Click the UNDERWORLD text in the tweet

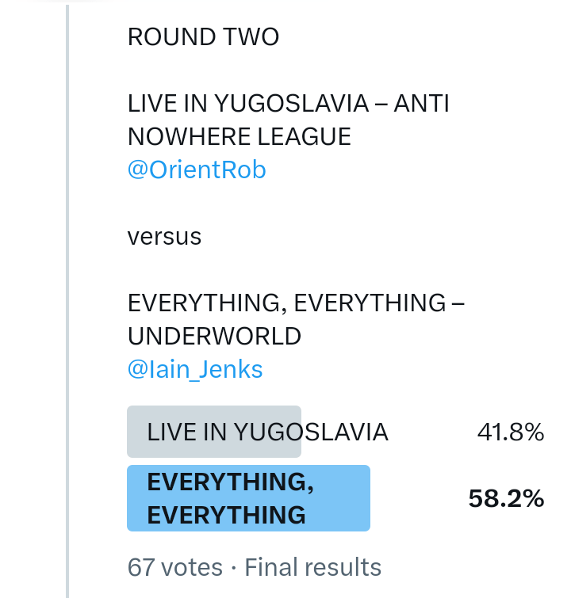[214, 336]
